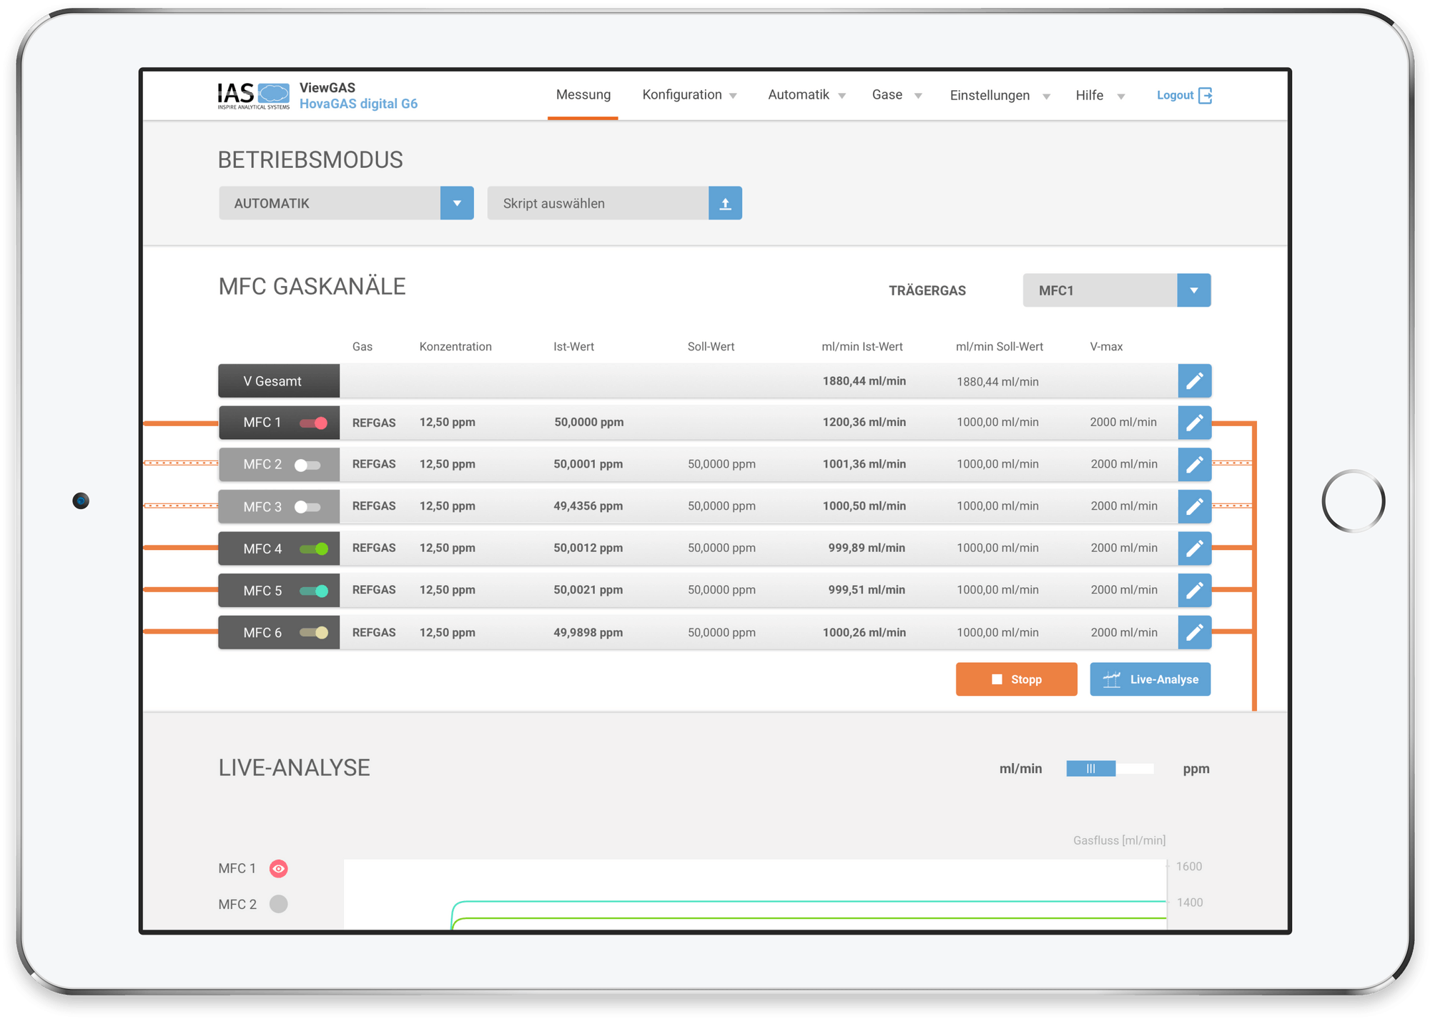Screen dimensions: 1430x1019
Task: Click the grey circle icon beside MFC 2
Action: [278, 904]
